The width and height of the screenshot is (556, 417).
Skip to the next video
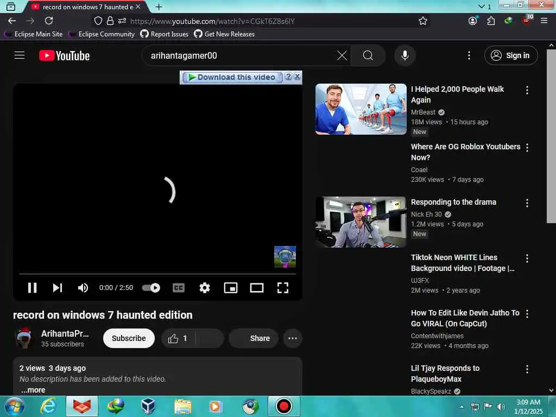click(58, 288)
